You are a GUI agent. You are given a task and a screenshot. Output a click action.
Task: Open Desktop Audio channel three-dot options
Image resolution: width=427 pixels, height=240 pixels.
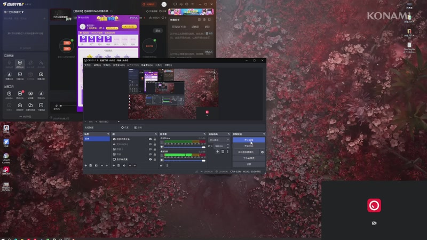click(162, 156)
